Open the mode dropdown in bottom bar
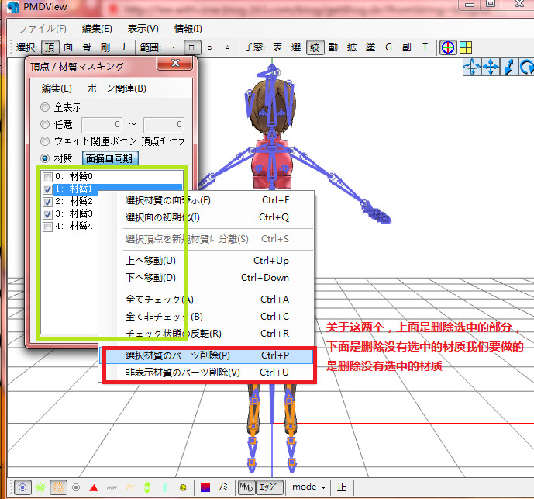This screenshot has width=534, height=499. 308,487
